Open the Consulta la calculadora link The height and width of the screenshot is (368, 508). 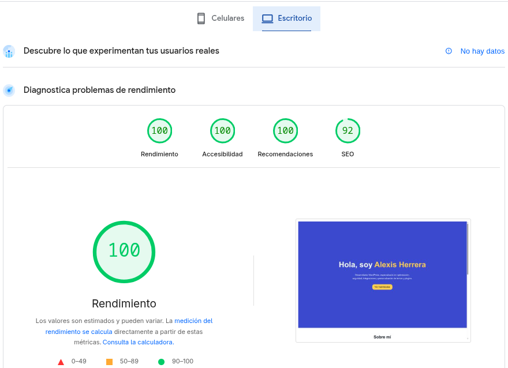coord(137,341)
